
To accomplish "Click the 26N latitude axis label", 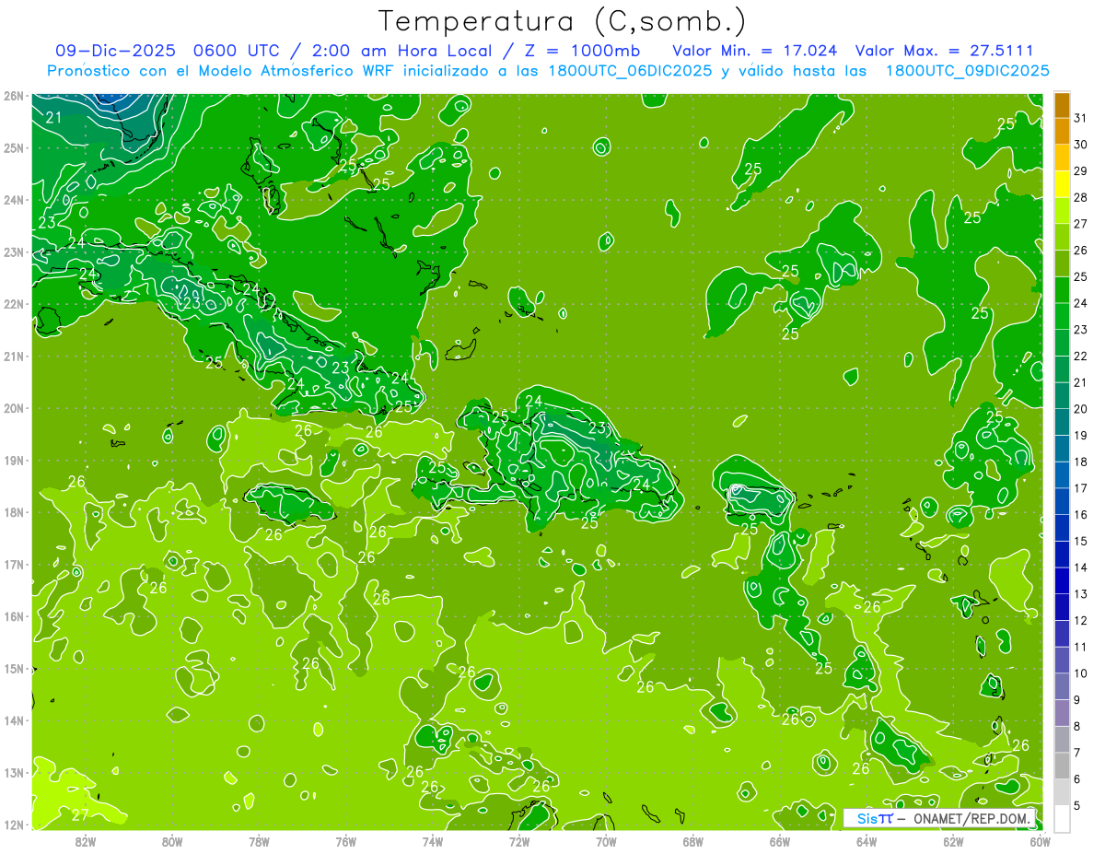I will (15, 96).
